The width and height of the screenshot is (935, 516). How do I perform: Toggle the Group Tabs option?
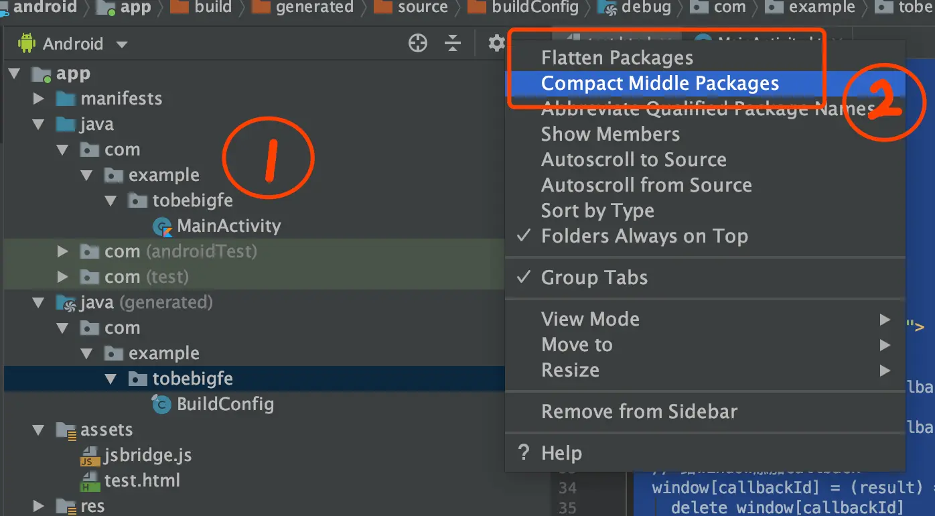[594, 277]
